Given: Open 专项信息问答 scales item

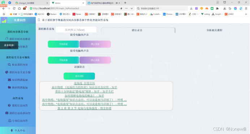Looking at the screenshot, I should [18, 121].
